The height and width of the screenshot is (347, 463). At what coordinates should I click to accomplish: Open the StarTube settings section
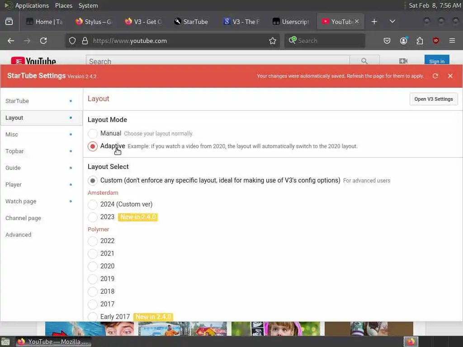tap(41, 101)
